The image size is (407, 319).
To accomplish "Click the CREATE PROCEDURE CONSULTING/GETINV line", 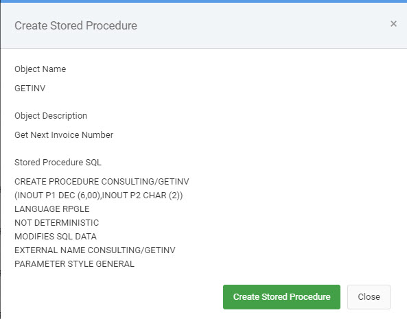I will pos(102,182).
